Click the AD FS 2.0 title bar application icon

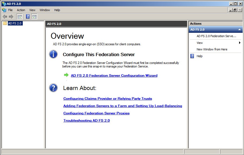click(4, 4)
